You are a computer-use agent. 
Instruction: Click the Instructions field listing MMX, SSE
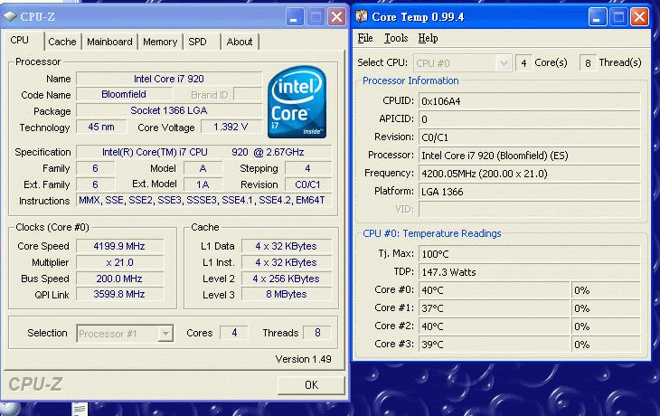[203, 200]
